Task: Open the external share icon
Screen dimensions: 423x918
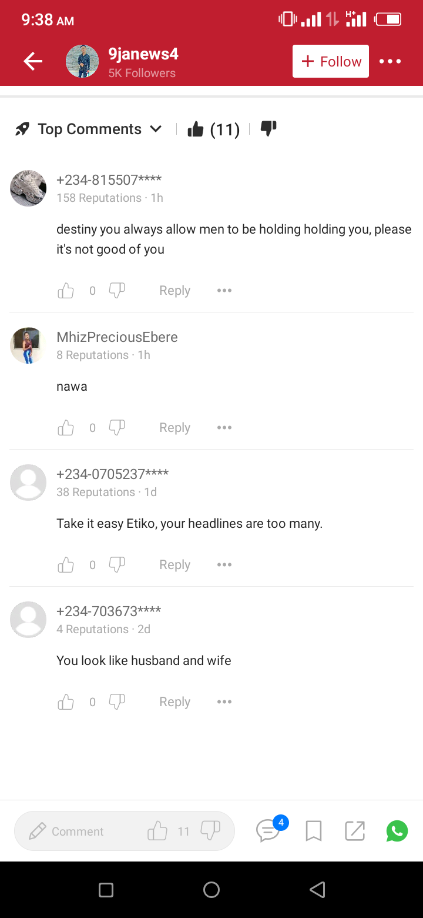Action: 355,831
